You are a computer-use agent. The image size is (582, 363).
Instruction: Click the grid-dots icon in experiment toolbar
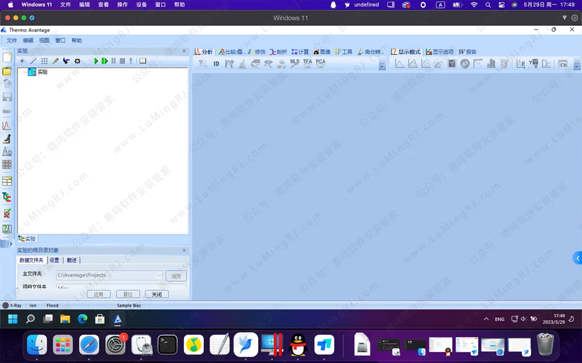click(44, 61)
